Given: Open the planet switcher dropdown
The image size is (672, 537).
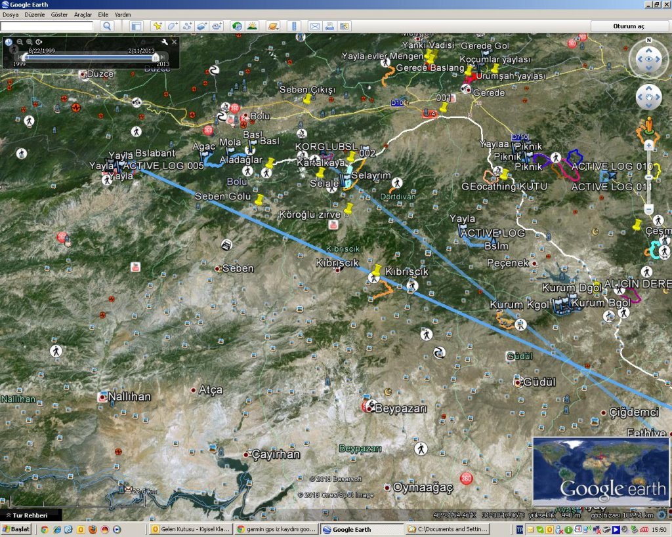Looking at the screenshot, I should tap(272, 26).
